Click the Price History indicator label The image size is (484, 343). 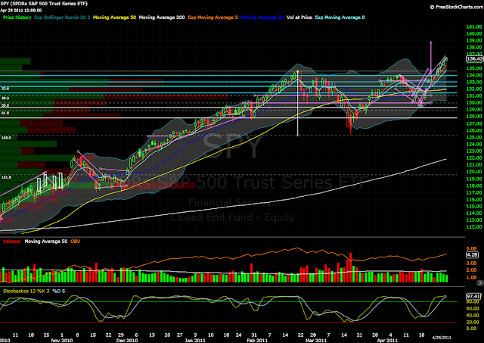click(17, 17)
